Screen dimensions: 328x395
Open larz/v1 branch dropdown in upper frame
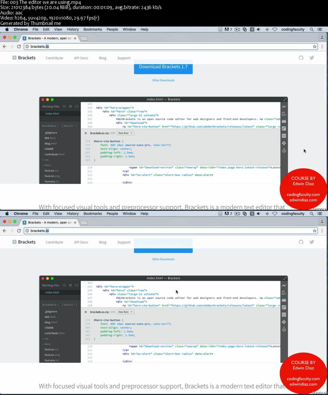click(x=70, y=126)
